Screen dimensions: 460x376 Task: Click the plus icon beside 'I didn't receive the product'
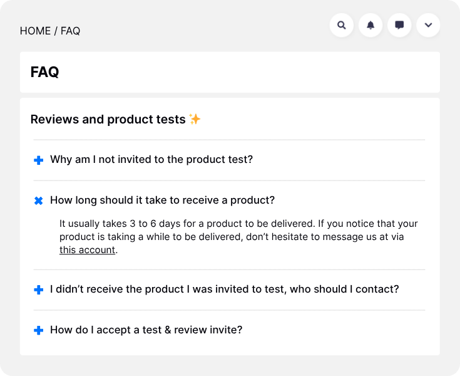pos(38,290)
